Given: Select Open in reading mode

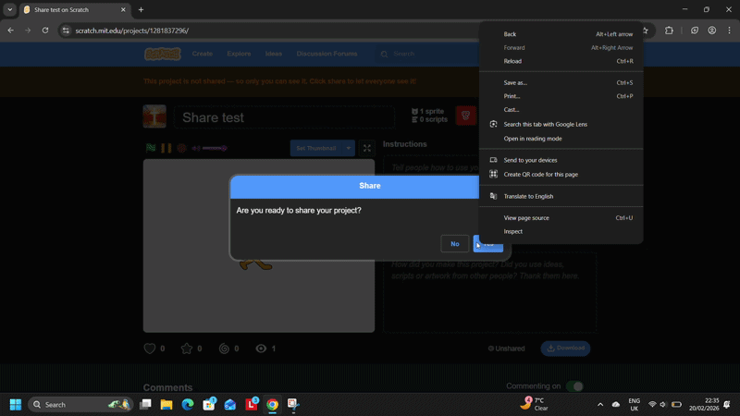Looking at the screenshot, I should coord(561,138).
